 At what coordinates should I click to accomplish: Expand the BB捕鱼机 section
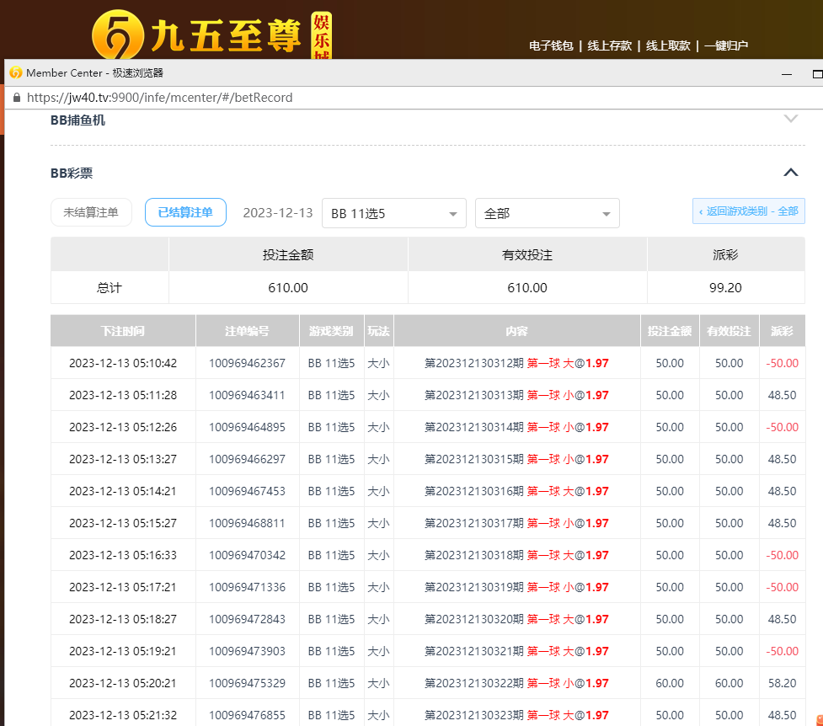point(790,120)
